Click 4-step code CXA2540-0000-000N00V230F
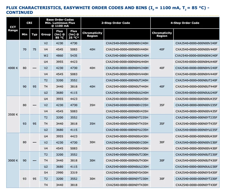 (x=196, y=142)
